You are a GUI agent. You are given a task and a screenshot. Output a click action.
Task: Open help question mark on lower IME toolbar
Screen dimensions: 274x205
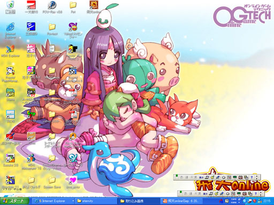coord(256,193)
